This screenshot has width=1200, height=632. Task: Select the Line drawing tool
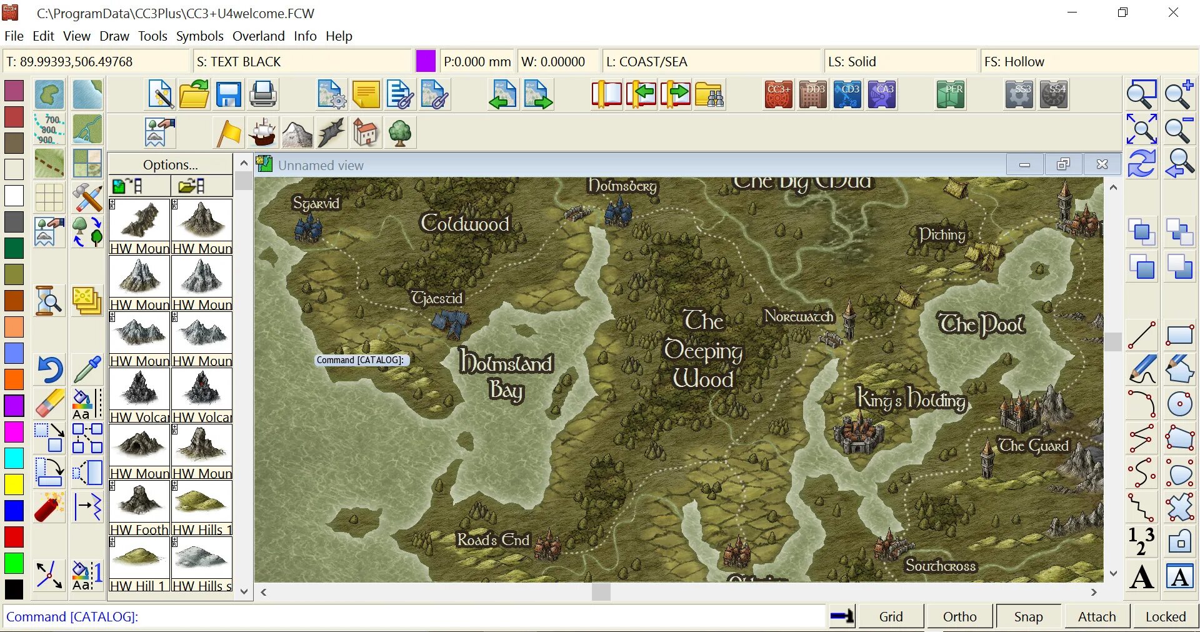1142,336
